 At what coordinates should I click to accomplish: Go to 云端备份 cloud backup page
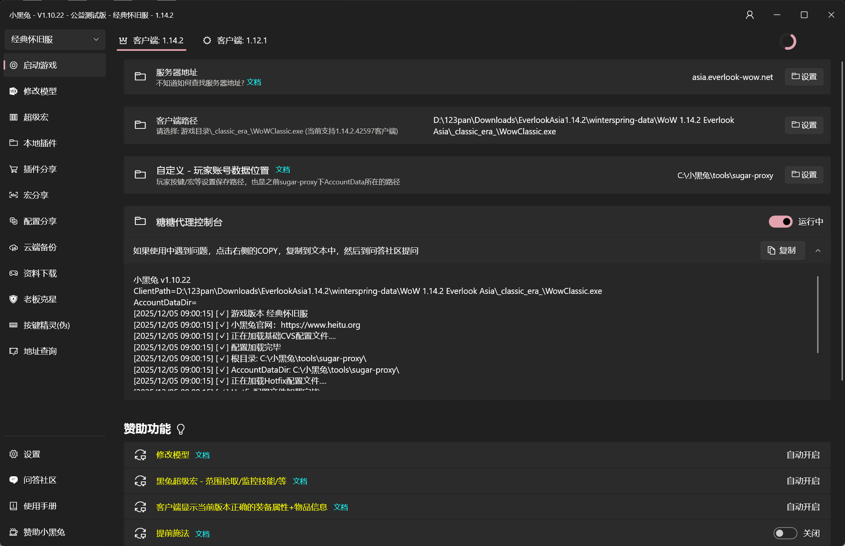(40, 247)
